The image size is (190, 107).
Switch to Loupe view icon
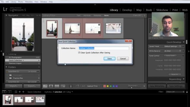(51, 86)
